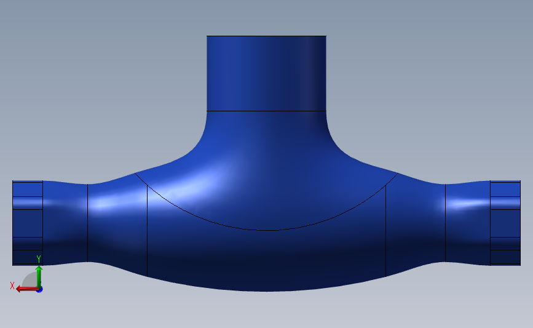The image size is (533, 328).
Task: Click the green Y axis arrow on the triad
Action: [39, 276]
